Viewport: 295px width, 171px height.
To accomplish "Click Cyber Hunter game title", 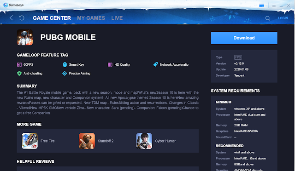I will click(x=165, y=141).
